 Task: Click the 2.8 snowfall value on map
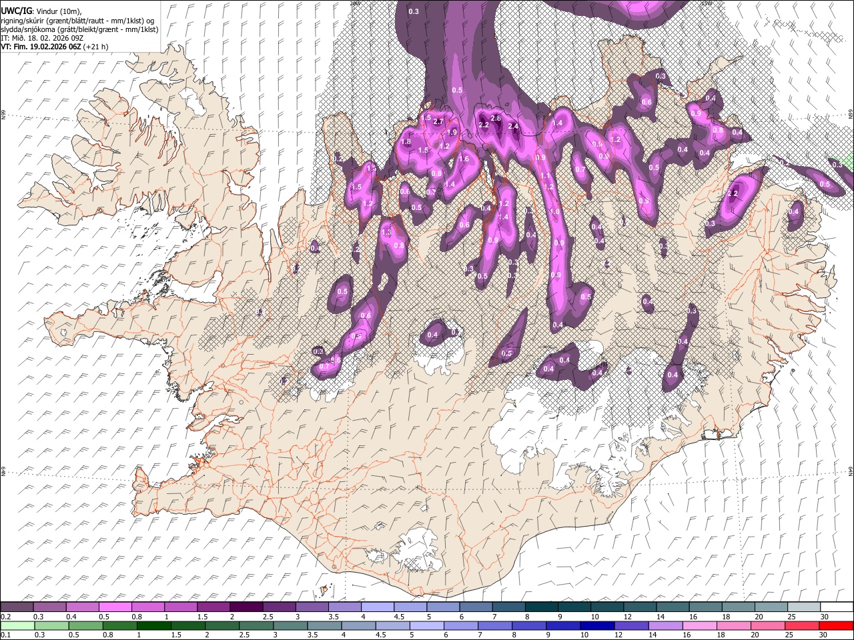pyautogui.click(x=496, y=118)
